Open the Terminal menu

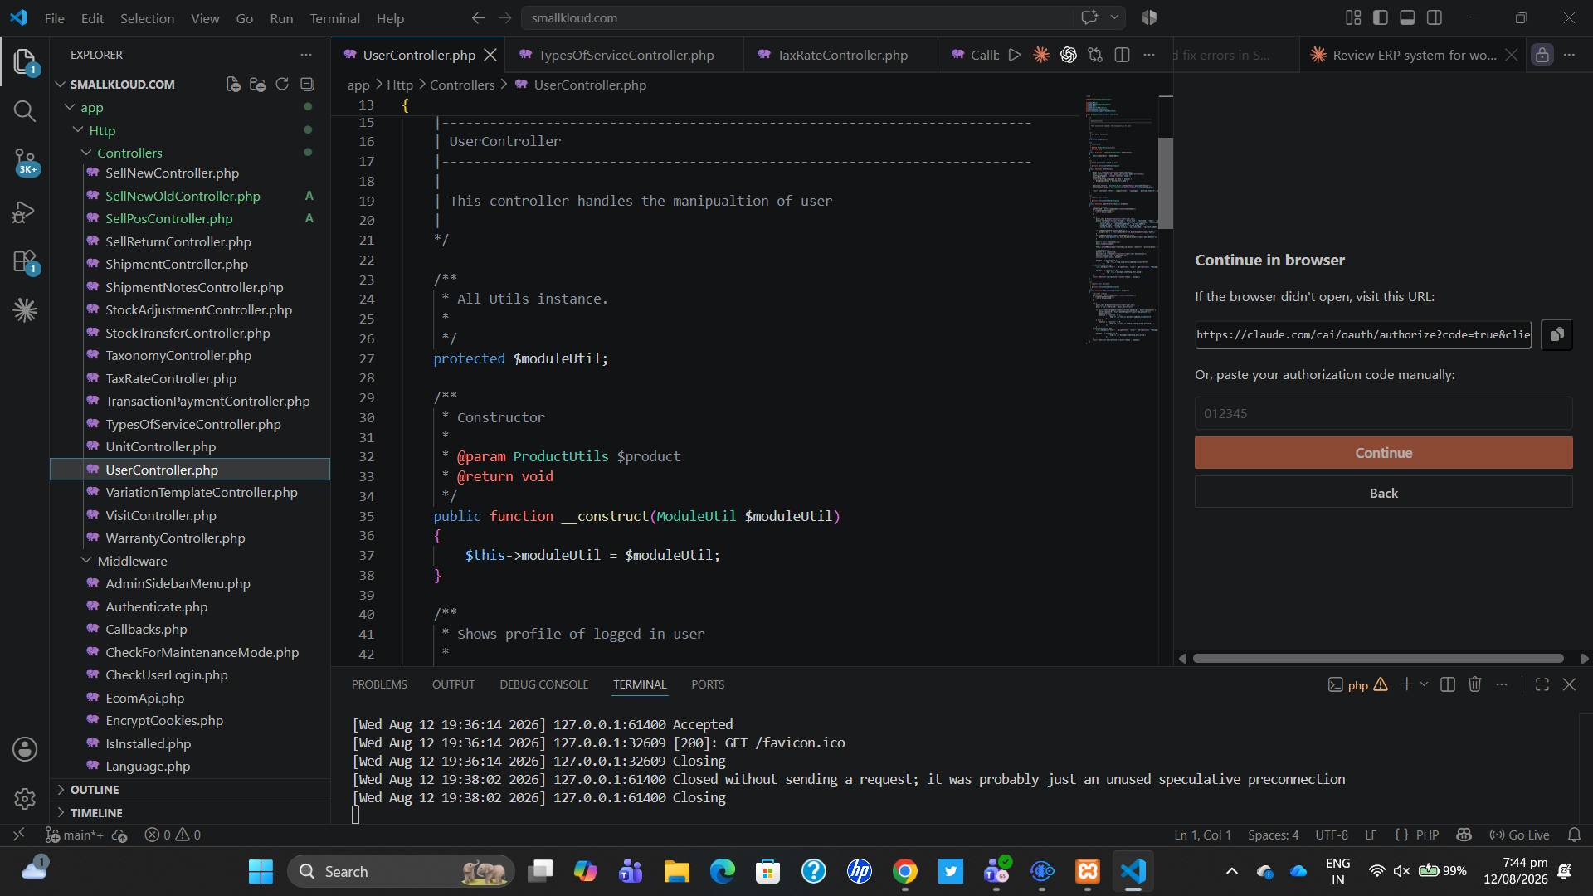[x=334, y=18]
